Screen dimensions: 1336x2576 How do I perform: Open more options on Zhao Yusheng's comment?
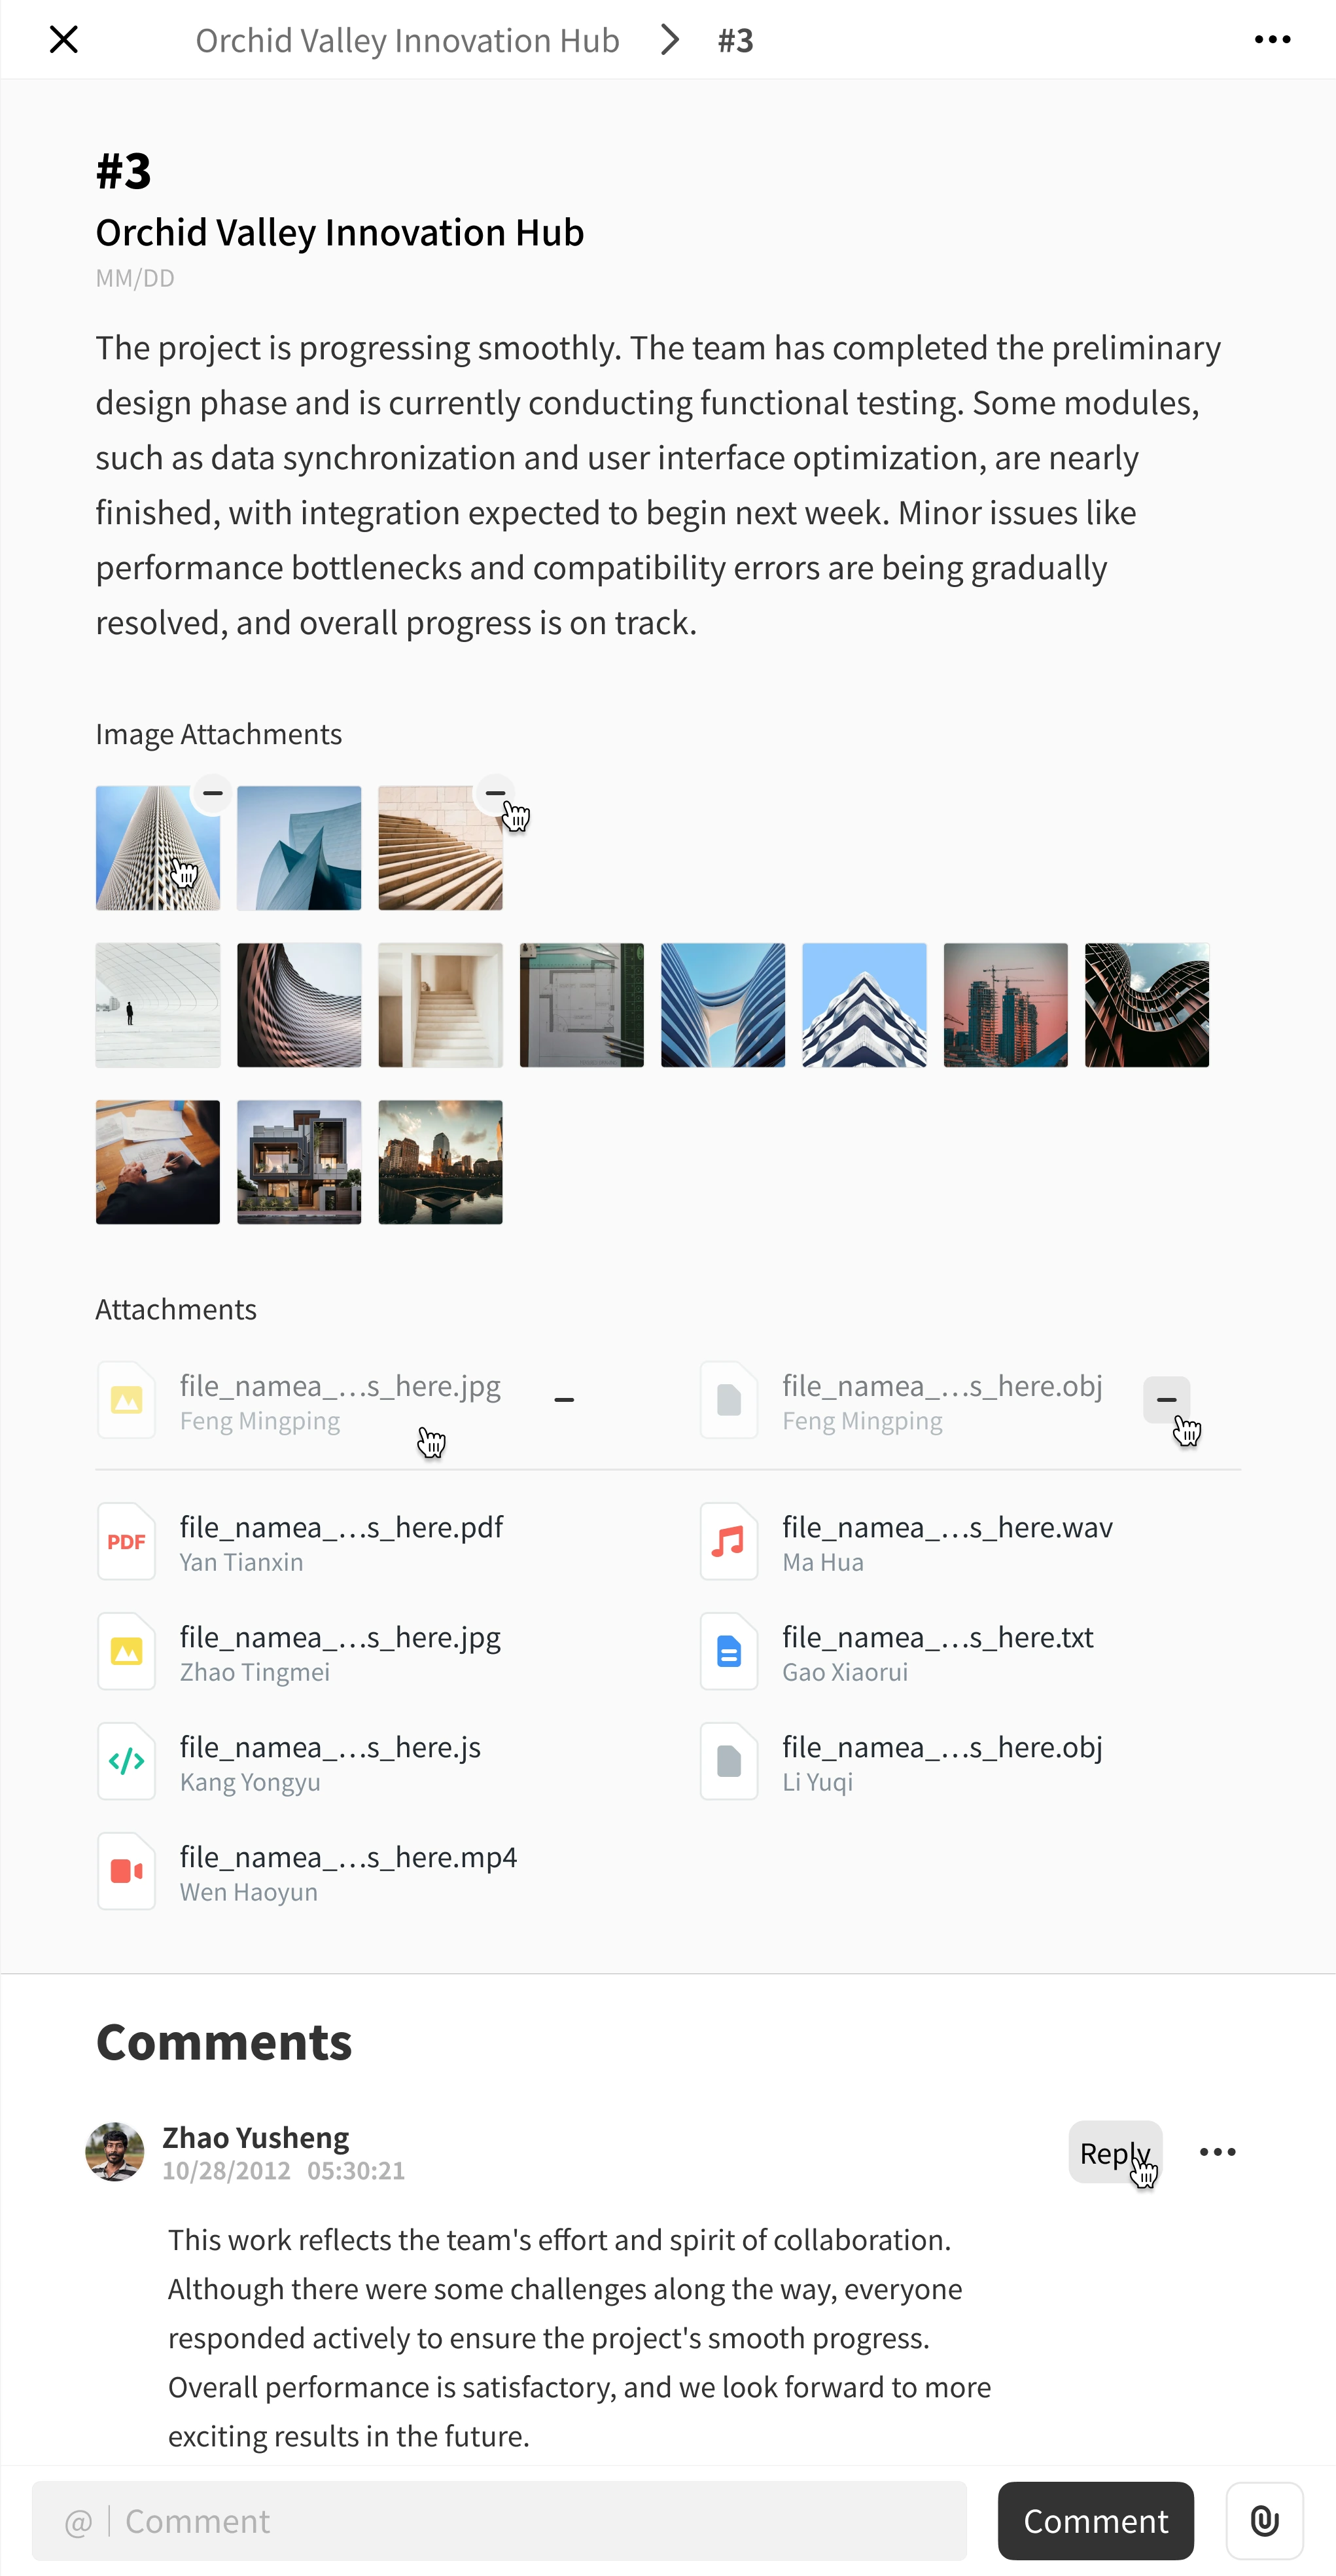coord(1217,2152)
